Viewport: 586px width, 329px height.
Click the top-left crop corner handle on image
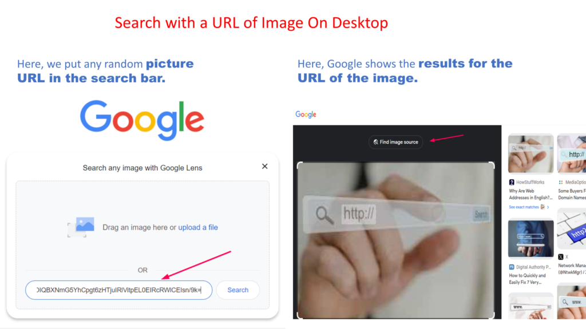tap(300, 165)
